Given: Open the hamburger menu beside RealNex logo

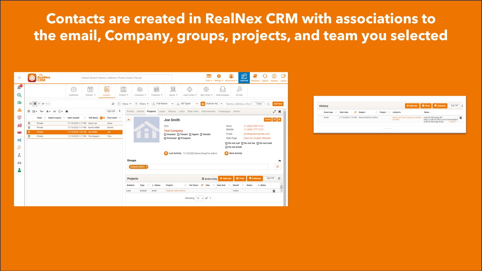Looking at the screenshot, I should (x=19, y=78).
